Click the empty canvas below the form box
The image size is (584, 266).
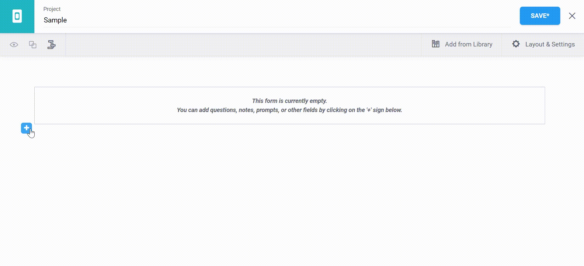pyautogui.click(x=290, y=194)
